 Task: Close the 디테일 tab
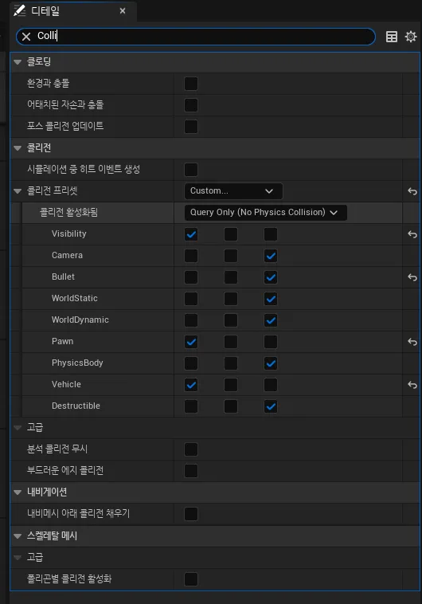123,11
